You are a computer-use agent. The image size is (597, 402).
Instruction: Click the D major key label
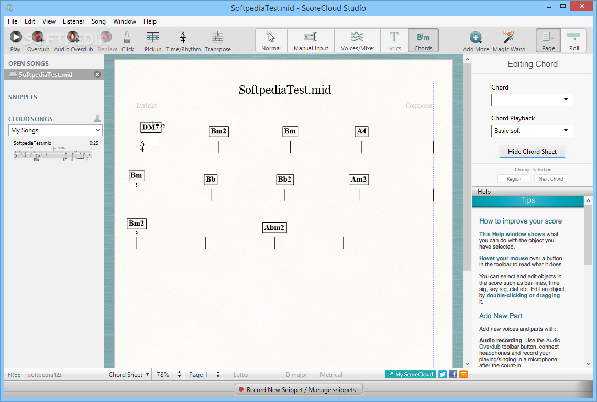point(296,375)
